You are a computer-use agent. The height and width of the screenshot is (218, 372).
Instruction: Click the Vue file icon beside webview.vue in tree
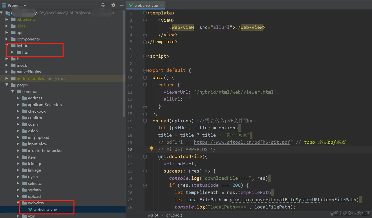(30, 210)
